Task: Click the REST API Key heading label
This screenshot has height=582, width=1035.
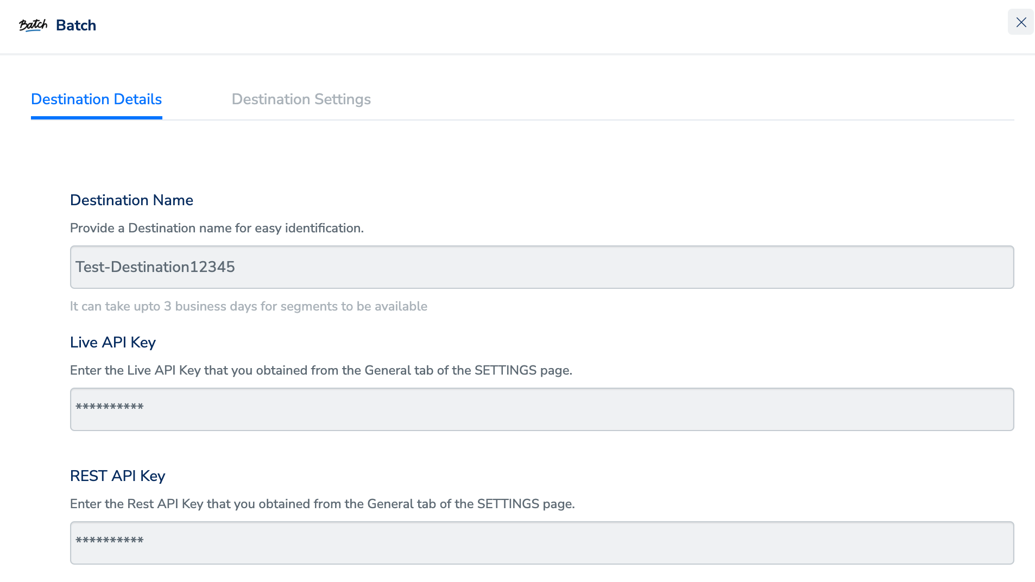Action: click(117, 476)
